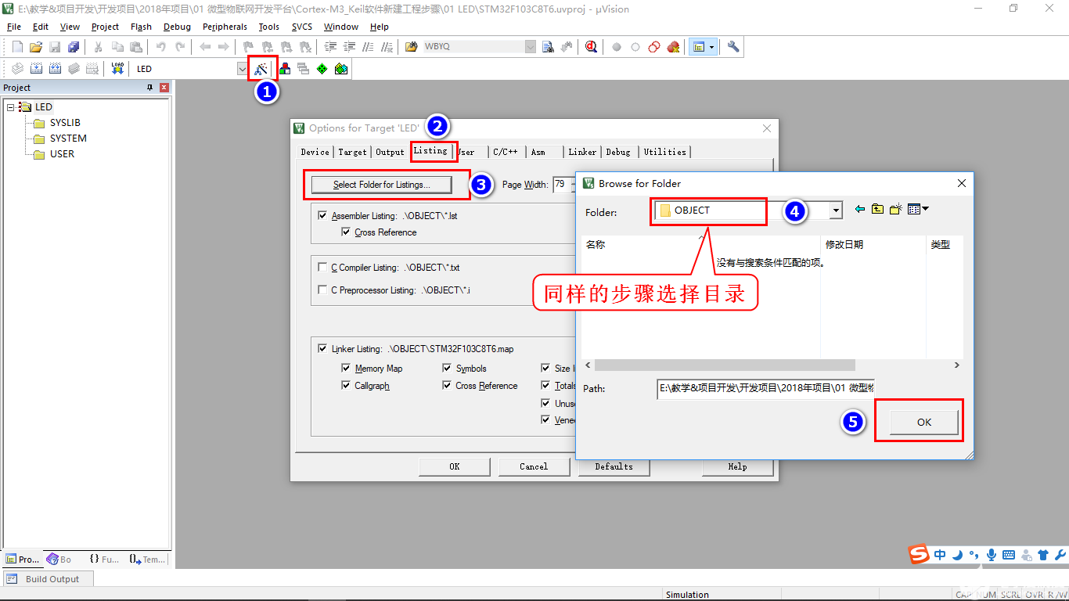Switch to the C/C++ tab
Screen dimensions: 1069x601
click(506, 152)
